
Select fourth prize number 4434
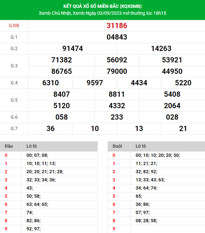pyautogui.click(x=139, y=83)
